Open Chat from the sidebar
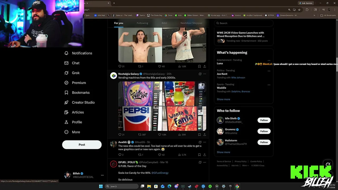The image size is (338, 190). [72, 63]
